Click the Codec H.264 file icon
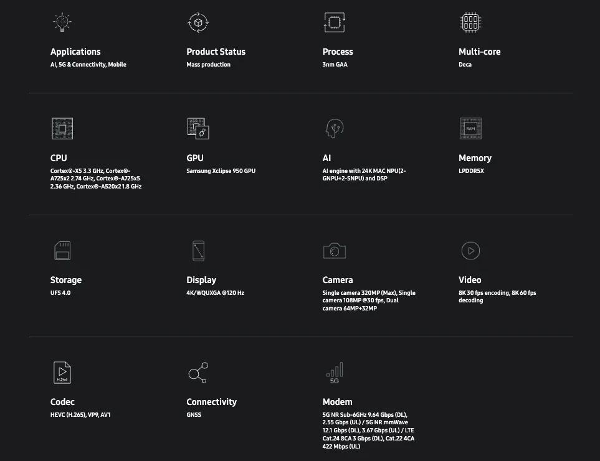The image size is (600, 461). pyautogui.click(x=62, y=373)
